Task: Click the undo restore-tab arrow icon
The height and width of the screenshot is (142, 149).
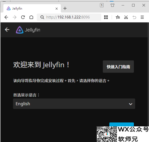Action: point(134,17)
